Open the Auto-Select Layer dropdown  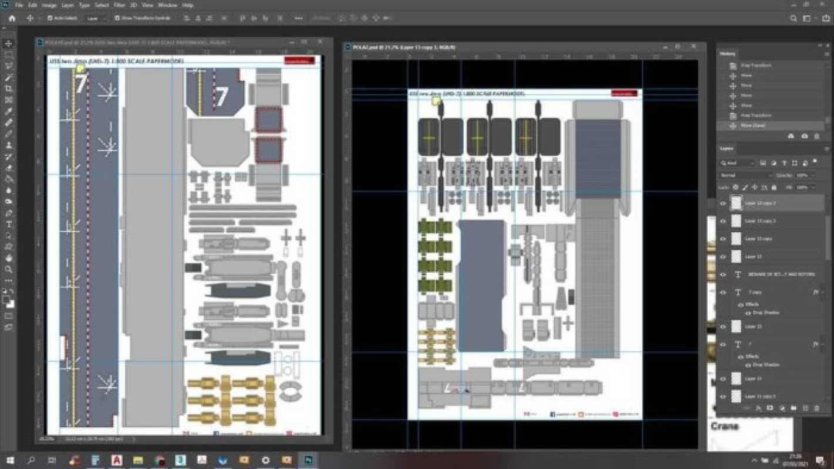point(95,18)
